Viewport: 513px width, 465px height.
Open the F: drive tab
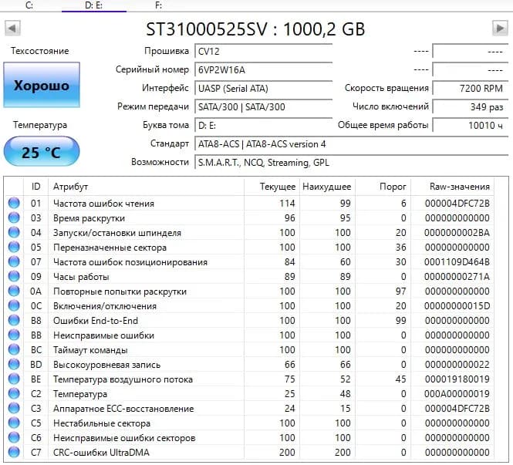pos(158,5)
